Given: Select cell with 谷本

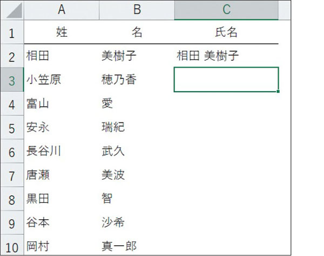Looking at the screenshot, I should 62,222.
